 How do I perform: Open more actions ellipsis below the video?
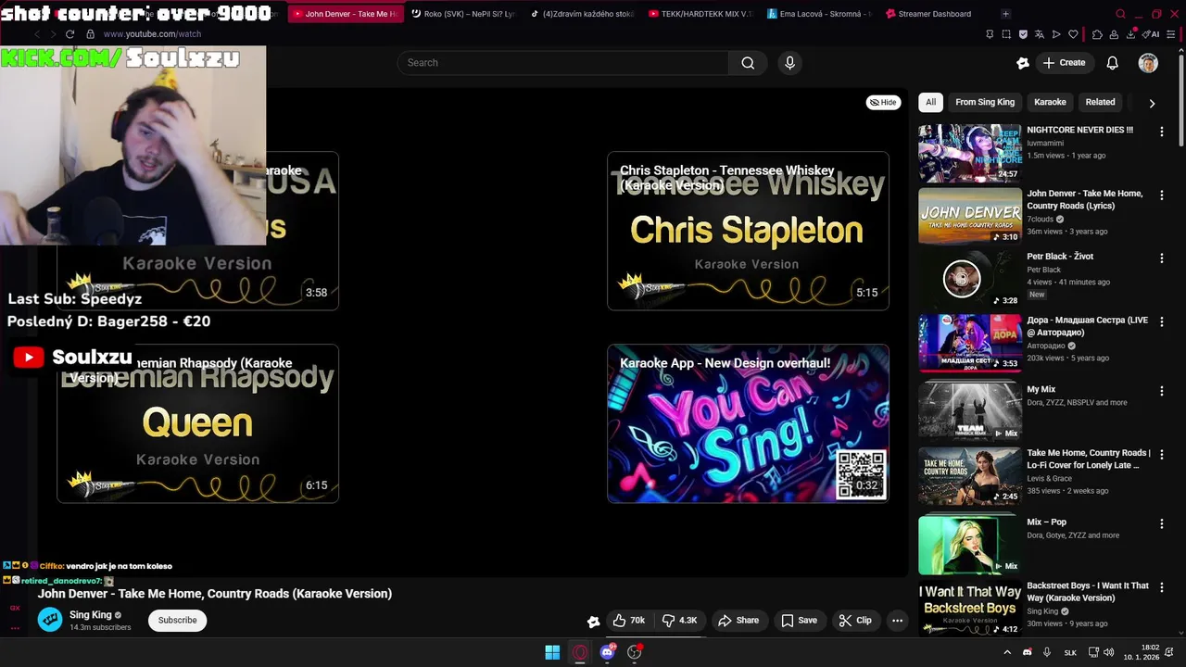point(897,621)
